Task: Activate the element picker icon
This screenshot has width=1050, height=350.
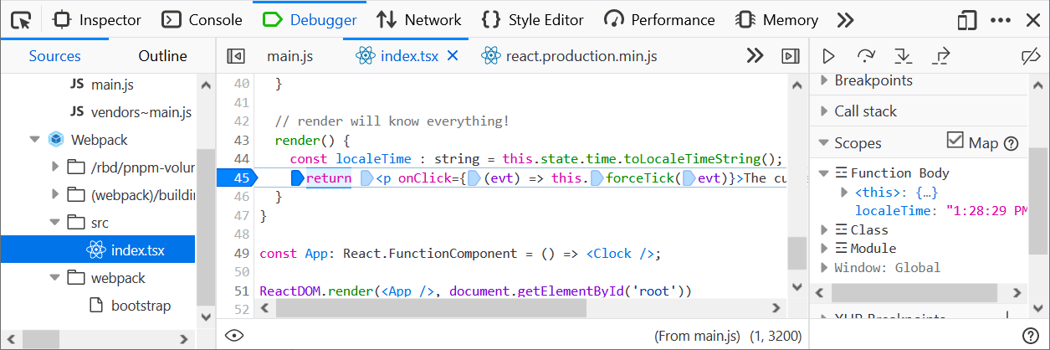Action: pyautogui.click(x=22, y=19)
